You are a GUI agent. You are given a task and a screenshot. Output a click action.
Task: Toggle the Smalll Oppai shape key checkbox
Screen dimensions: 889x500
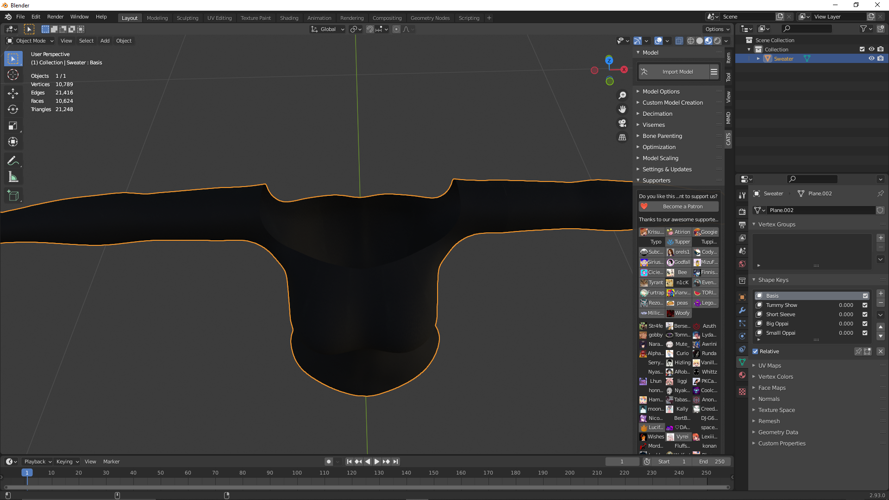coord(865,333)
